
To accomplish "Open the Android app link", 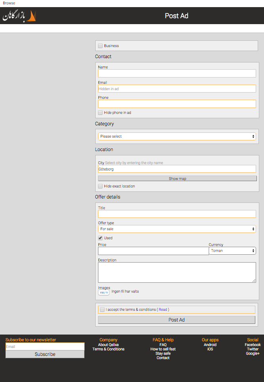I will (x=210, y=345).
